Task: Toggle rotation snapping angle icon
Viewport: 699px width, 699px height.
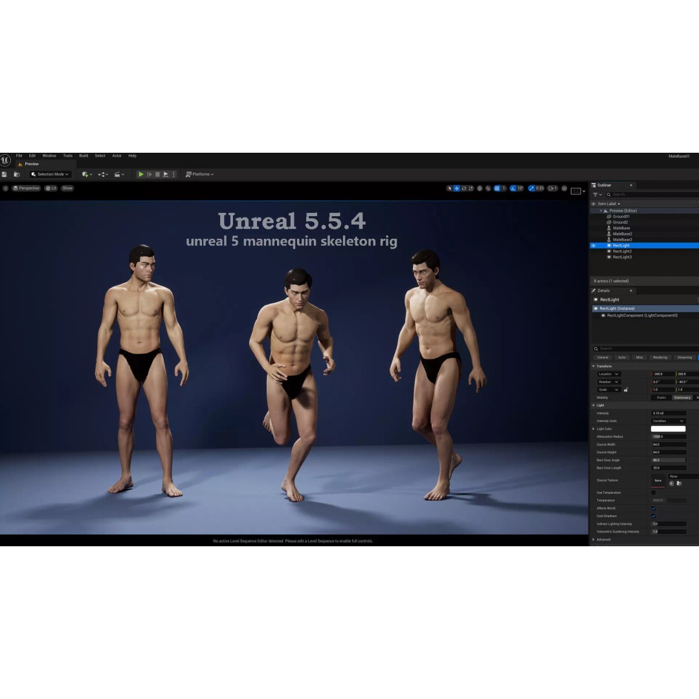Action: point(513,188)
